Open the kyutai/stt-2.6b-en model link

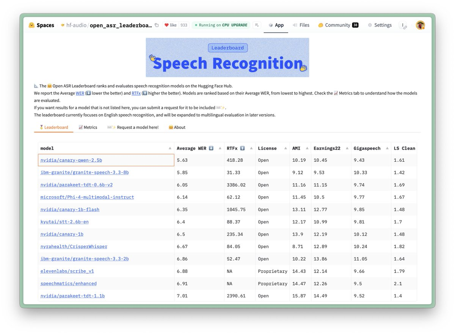(64, 222)
